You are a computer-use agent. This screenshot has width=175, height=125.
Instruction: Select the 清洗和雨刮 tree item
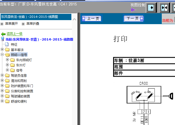click(x=19, y=81)
